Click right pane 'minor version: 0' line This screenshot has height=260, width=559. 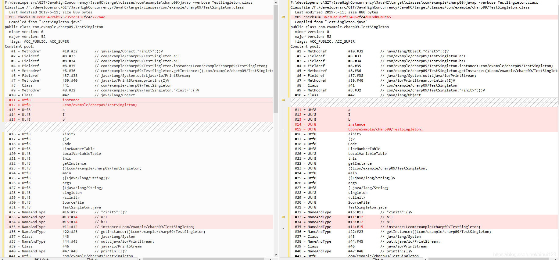click(312, 32)
